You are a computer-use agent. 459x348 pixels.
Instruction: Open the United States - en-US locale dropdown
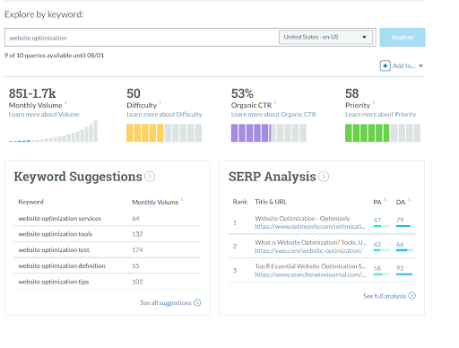(325, 37)
